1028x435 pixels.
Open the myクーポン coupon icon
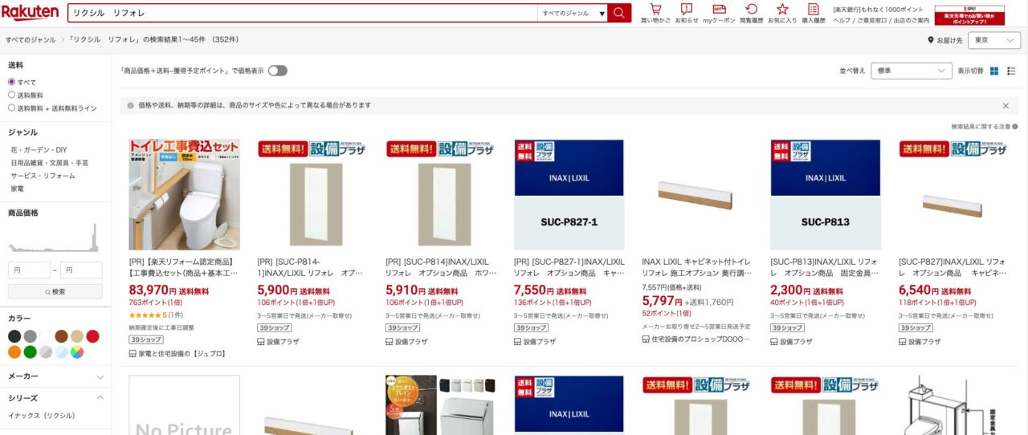719,13
